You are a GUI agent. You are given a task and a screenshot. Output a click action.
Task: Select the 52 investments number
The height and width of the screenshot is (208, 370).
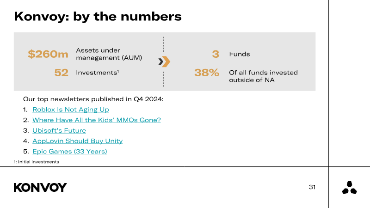62,73
